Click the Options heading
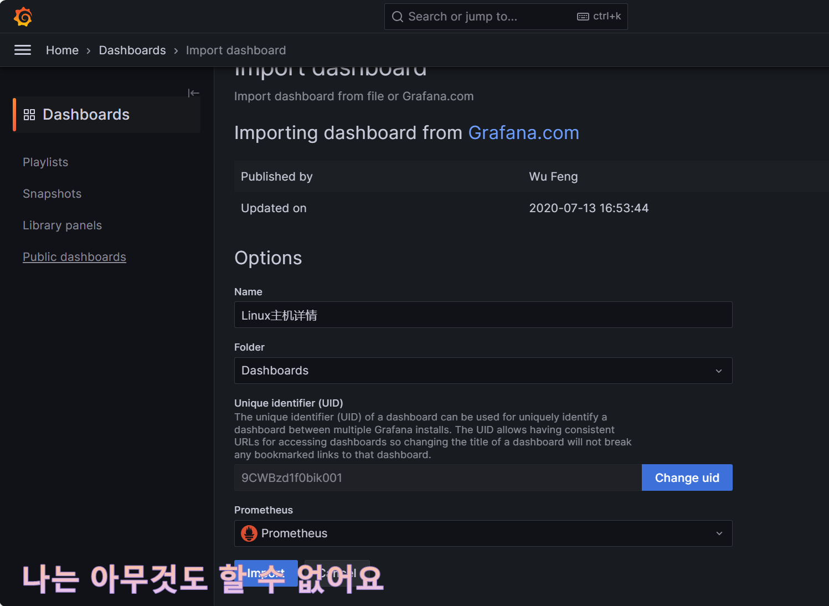The width and height of the screenshot is (829, 606). tap(268, 258)
